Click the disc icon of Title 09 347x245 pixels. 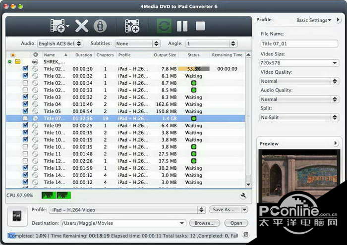35,126
